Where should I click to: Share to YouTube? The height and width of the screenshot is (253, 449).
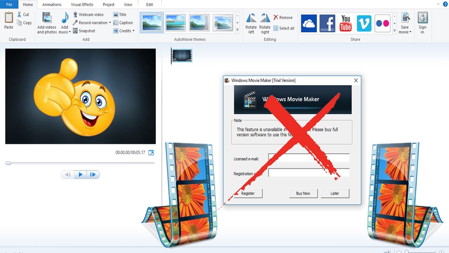[346, 24]
